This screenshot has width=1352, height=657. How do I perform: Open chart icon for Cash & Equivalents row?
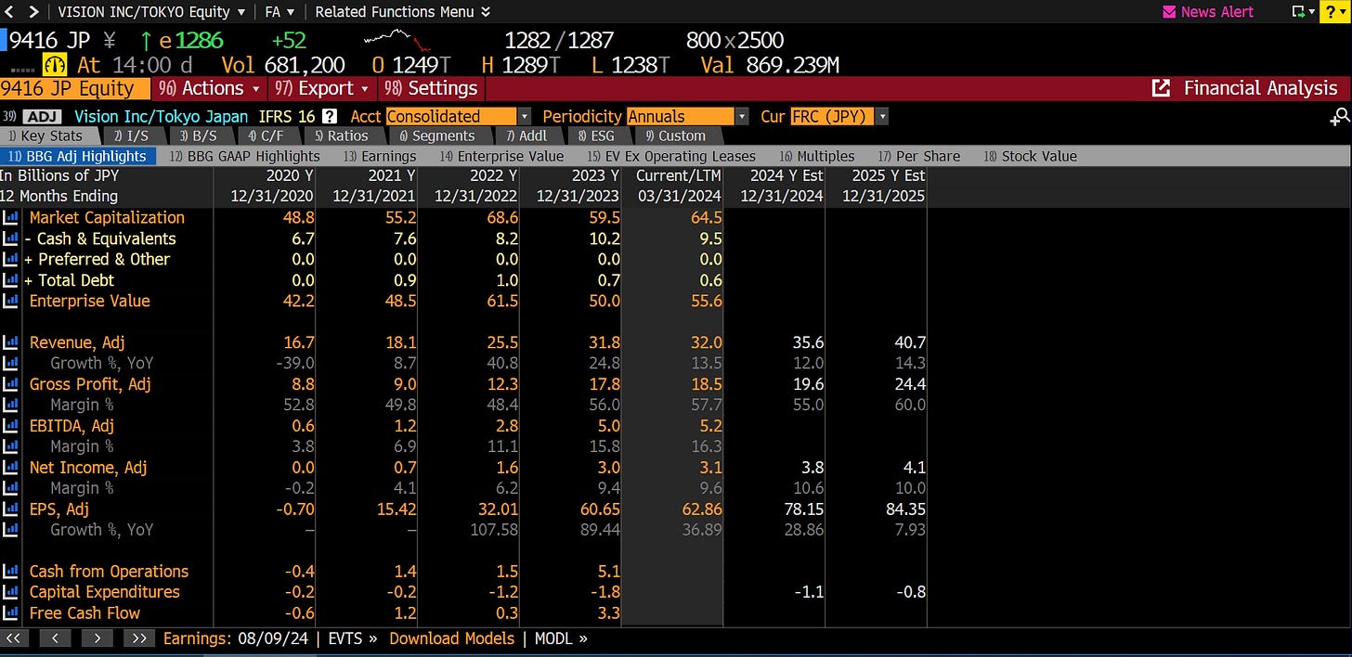tap(10, 238)
